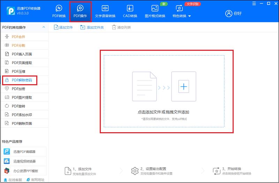Click the 添加文件夹 button
Screen dimensions: 279x183
point(92,27)
